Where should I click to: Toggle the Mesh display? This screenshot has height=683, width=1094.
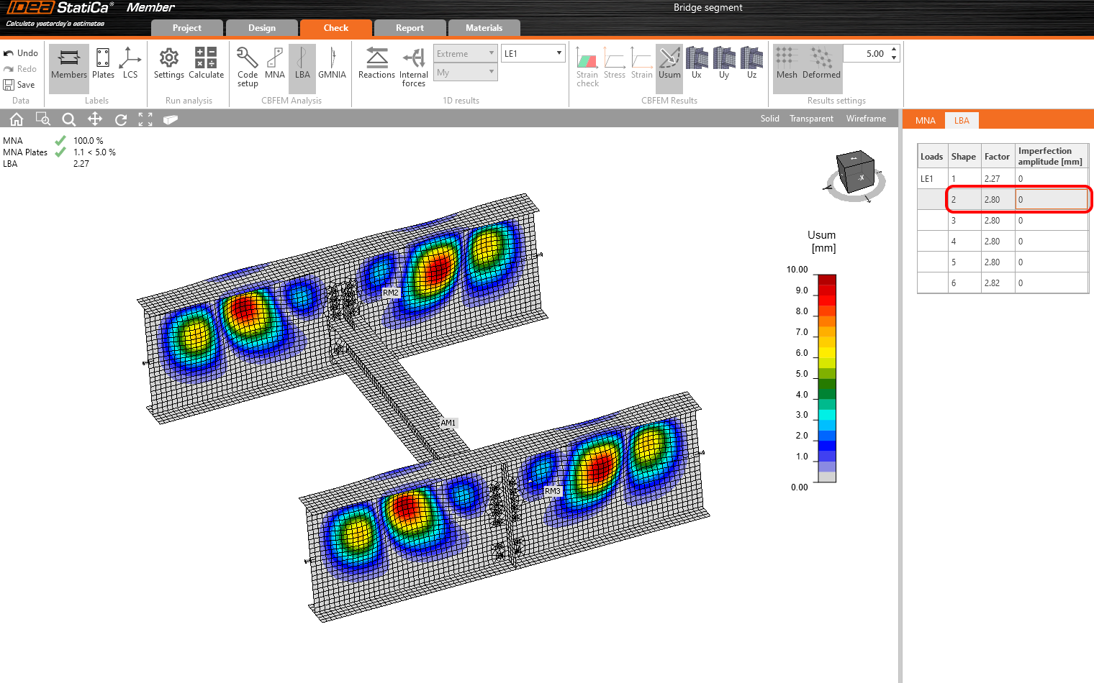[786, 63]
